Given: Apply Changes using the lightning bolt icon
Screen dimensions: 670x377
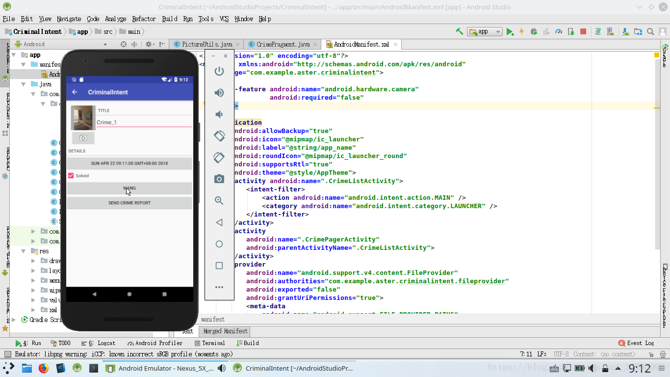Looking at the screenshot, I should (521, 31).
